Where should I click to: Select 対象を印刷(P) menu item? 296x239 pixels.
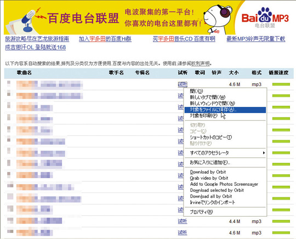click(x=203, y=116)
